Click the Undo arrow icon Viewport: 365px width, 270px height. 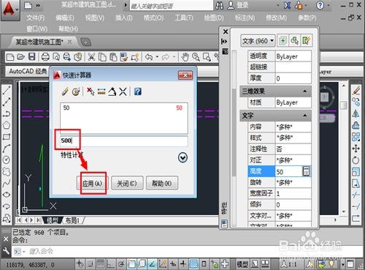click(x=149, y=57)
